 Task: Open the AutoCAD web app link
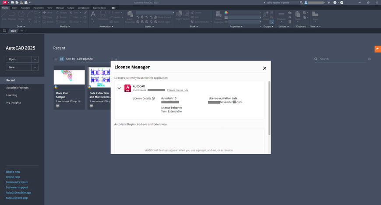17,198
